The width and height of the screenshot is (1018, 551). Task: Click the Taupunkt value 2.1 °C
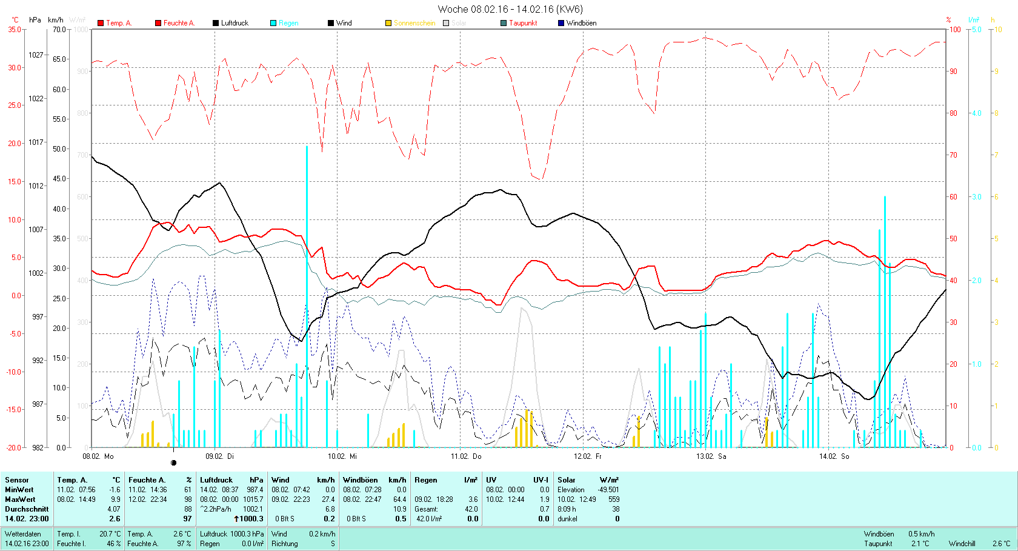[920, 544]
